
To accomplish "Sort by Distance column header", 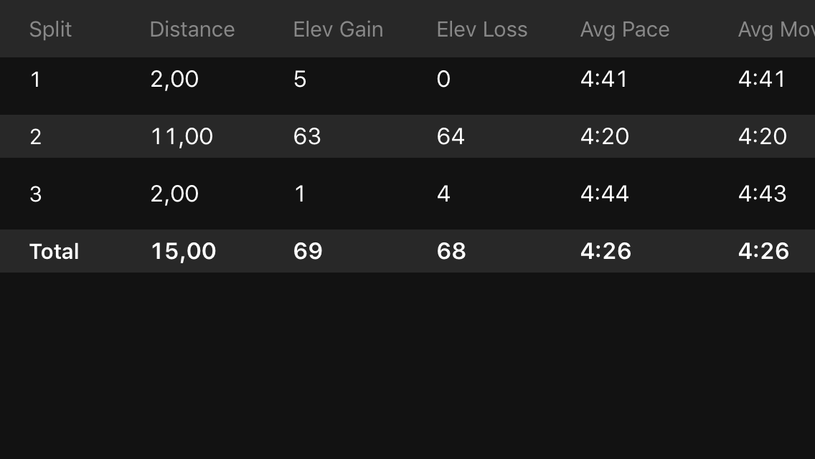I will (x=192, y=29).
